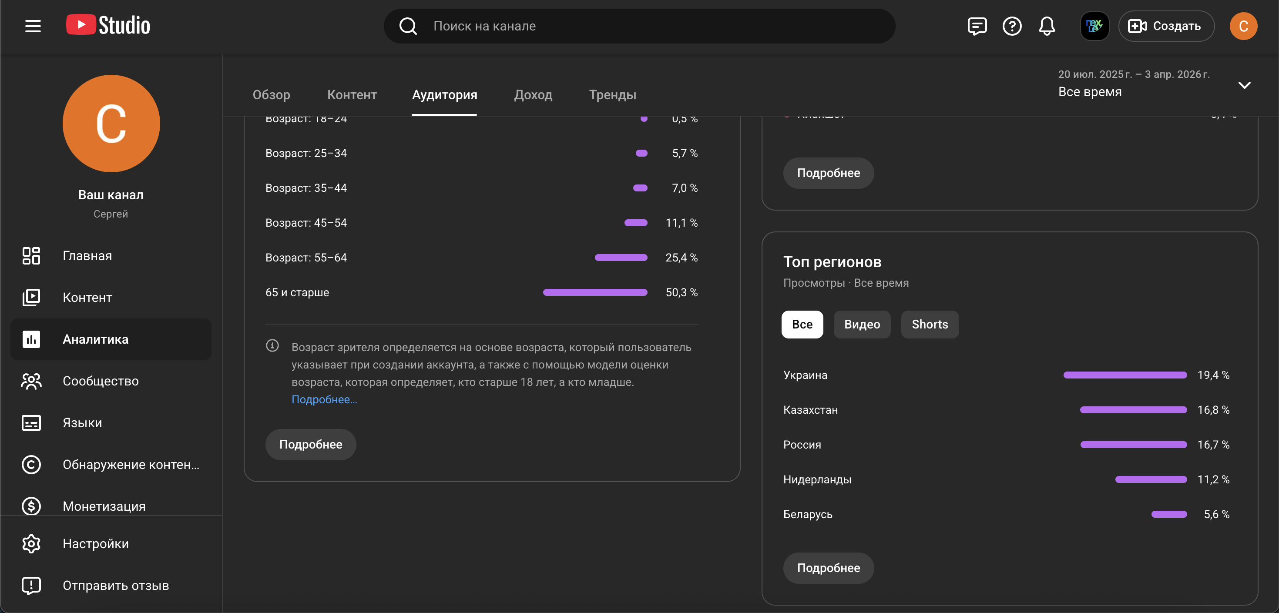Open Content detection copyright item
Screen dimensions: 1279x613
click(131, 464)
